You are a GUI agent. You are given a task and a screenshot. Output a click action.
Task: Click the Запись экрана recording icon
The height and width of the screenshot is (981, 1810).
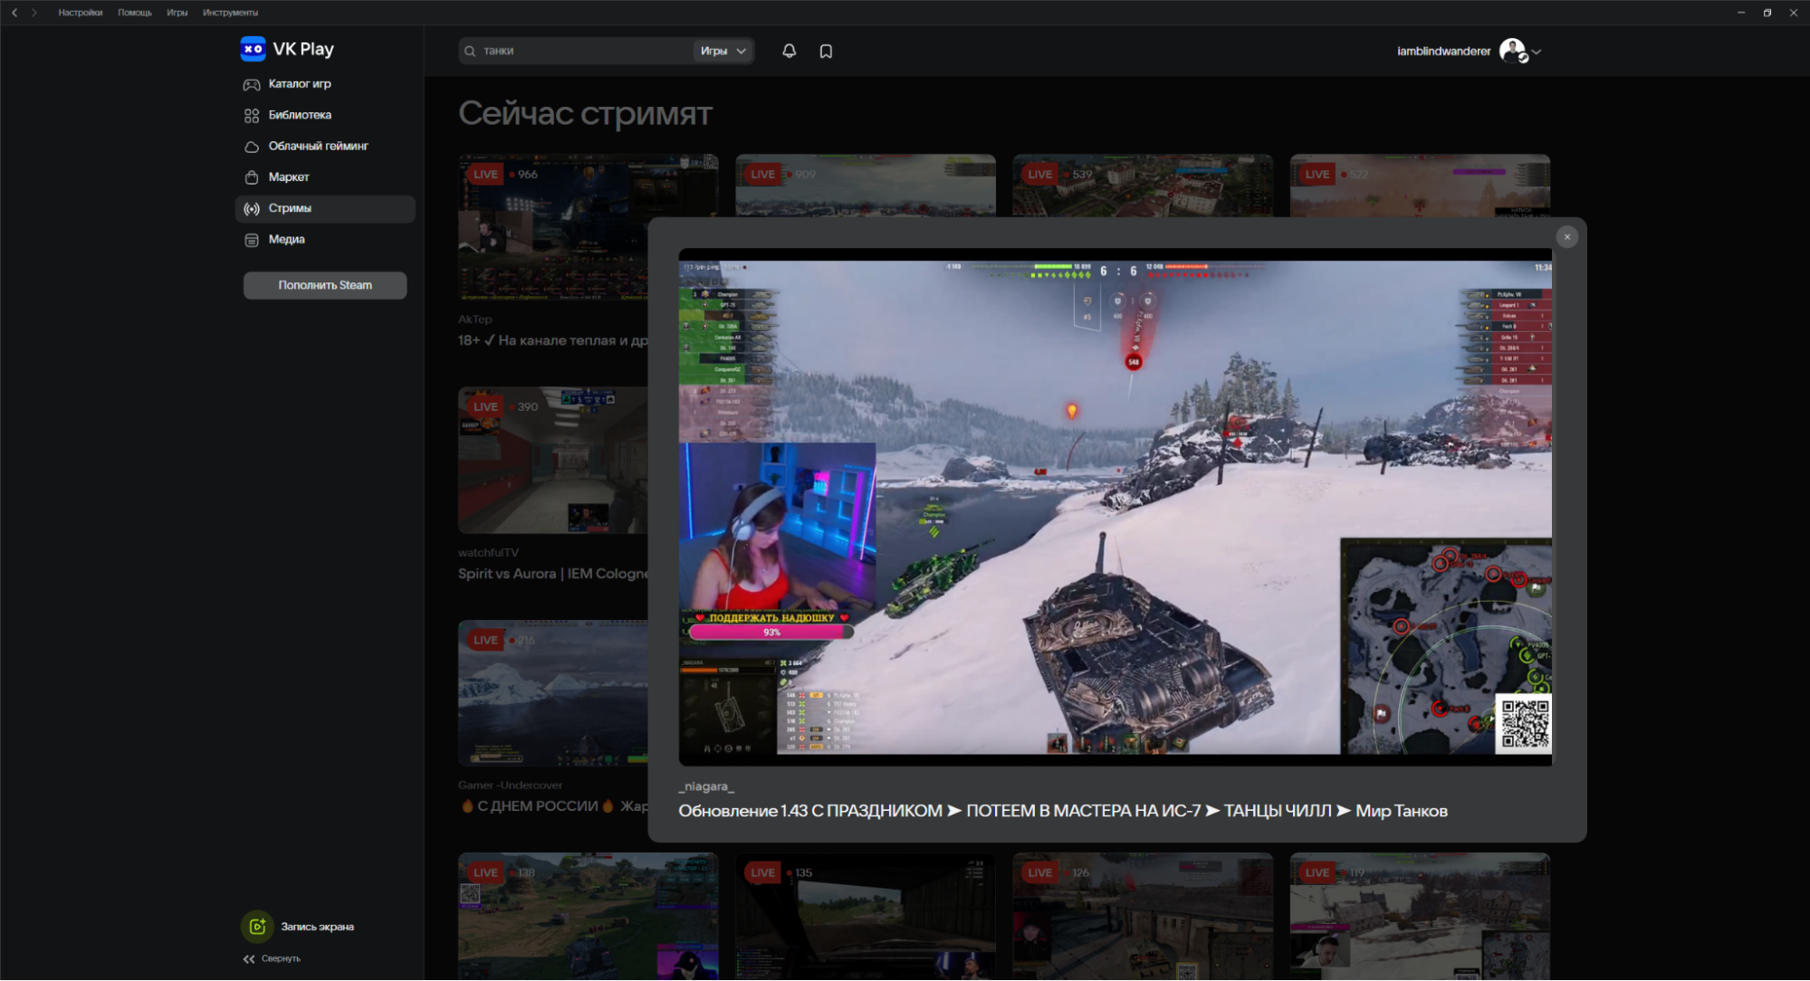(257, 927)
